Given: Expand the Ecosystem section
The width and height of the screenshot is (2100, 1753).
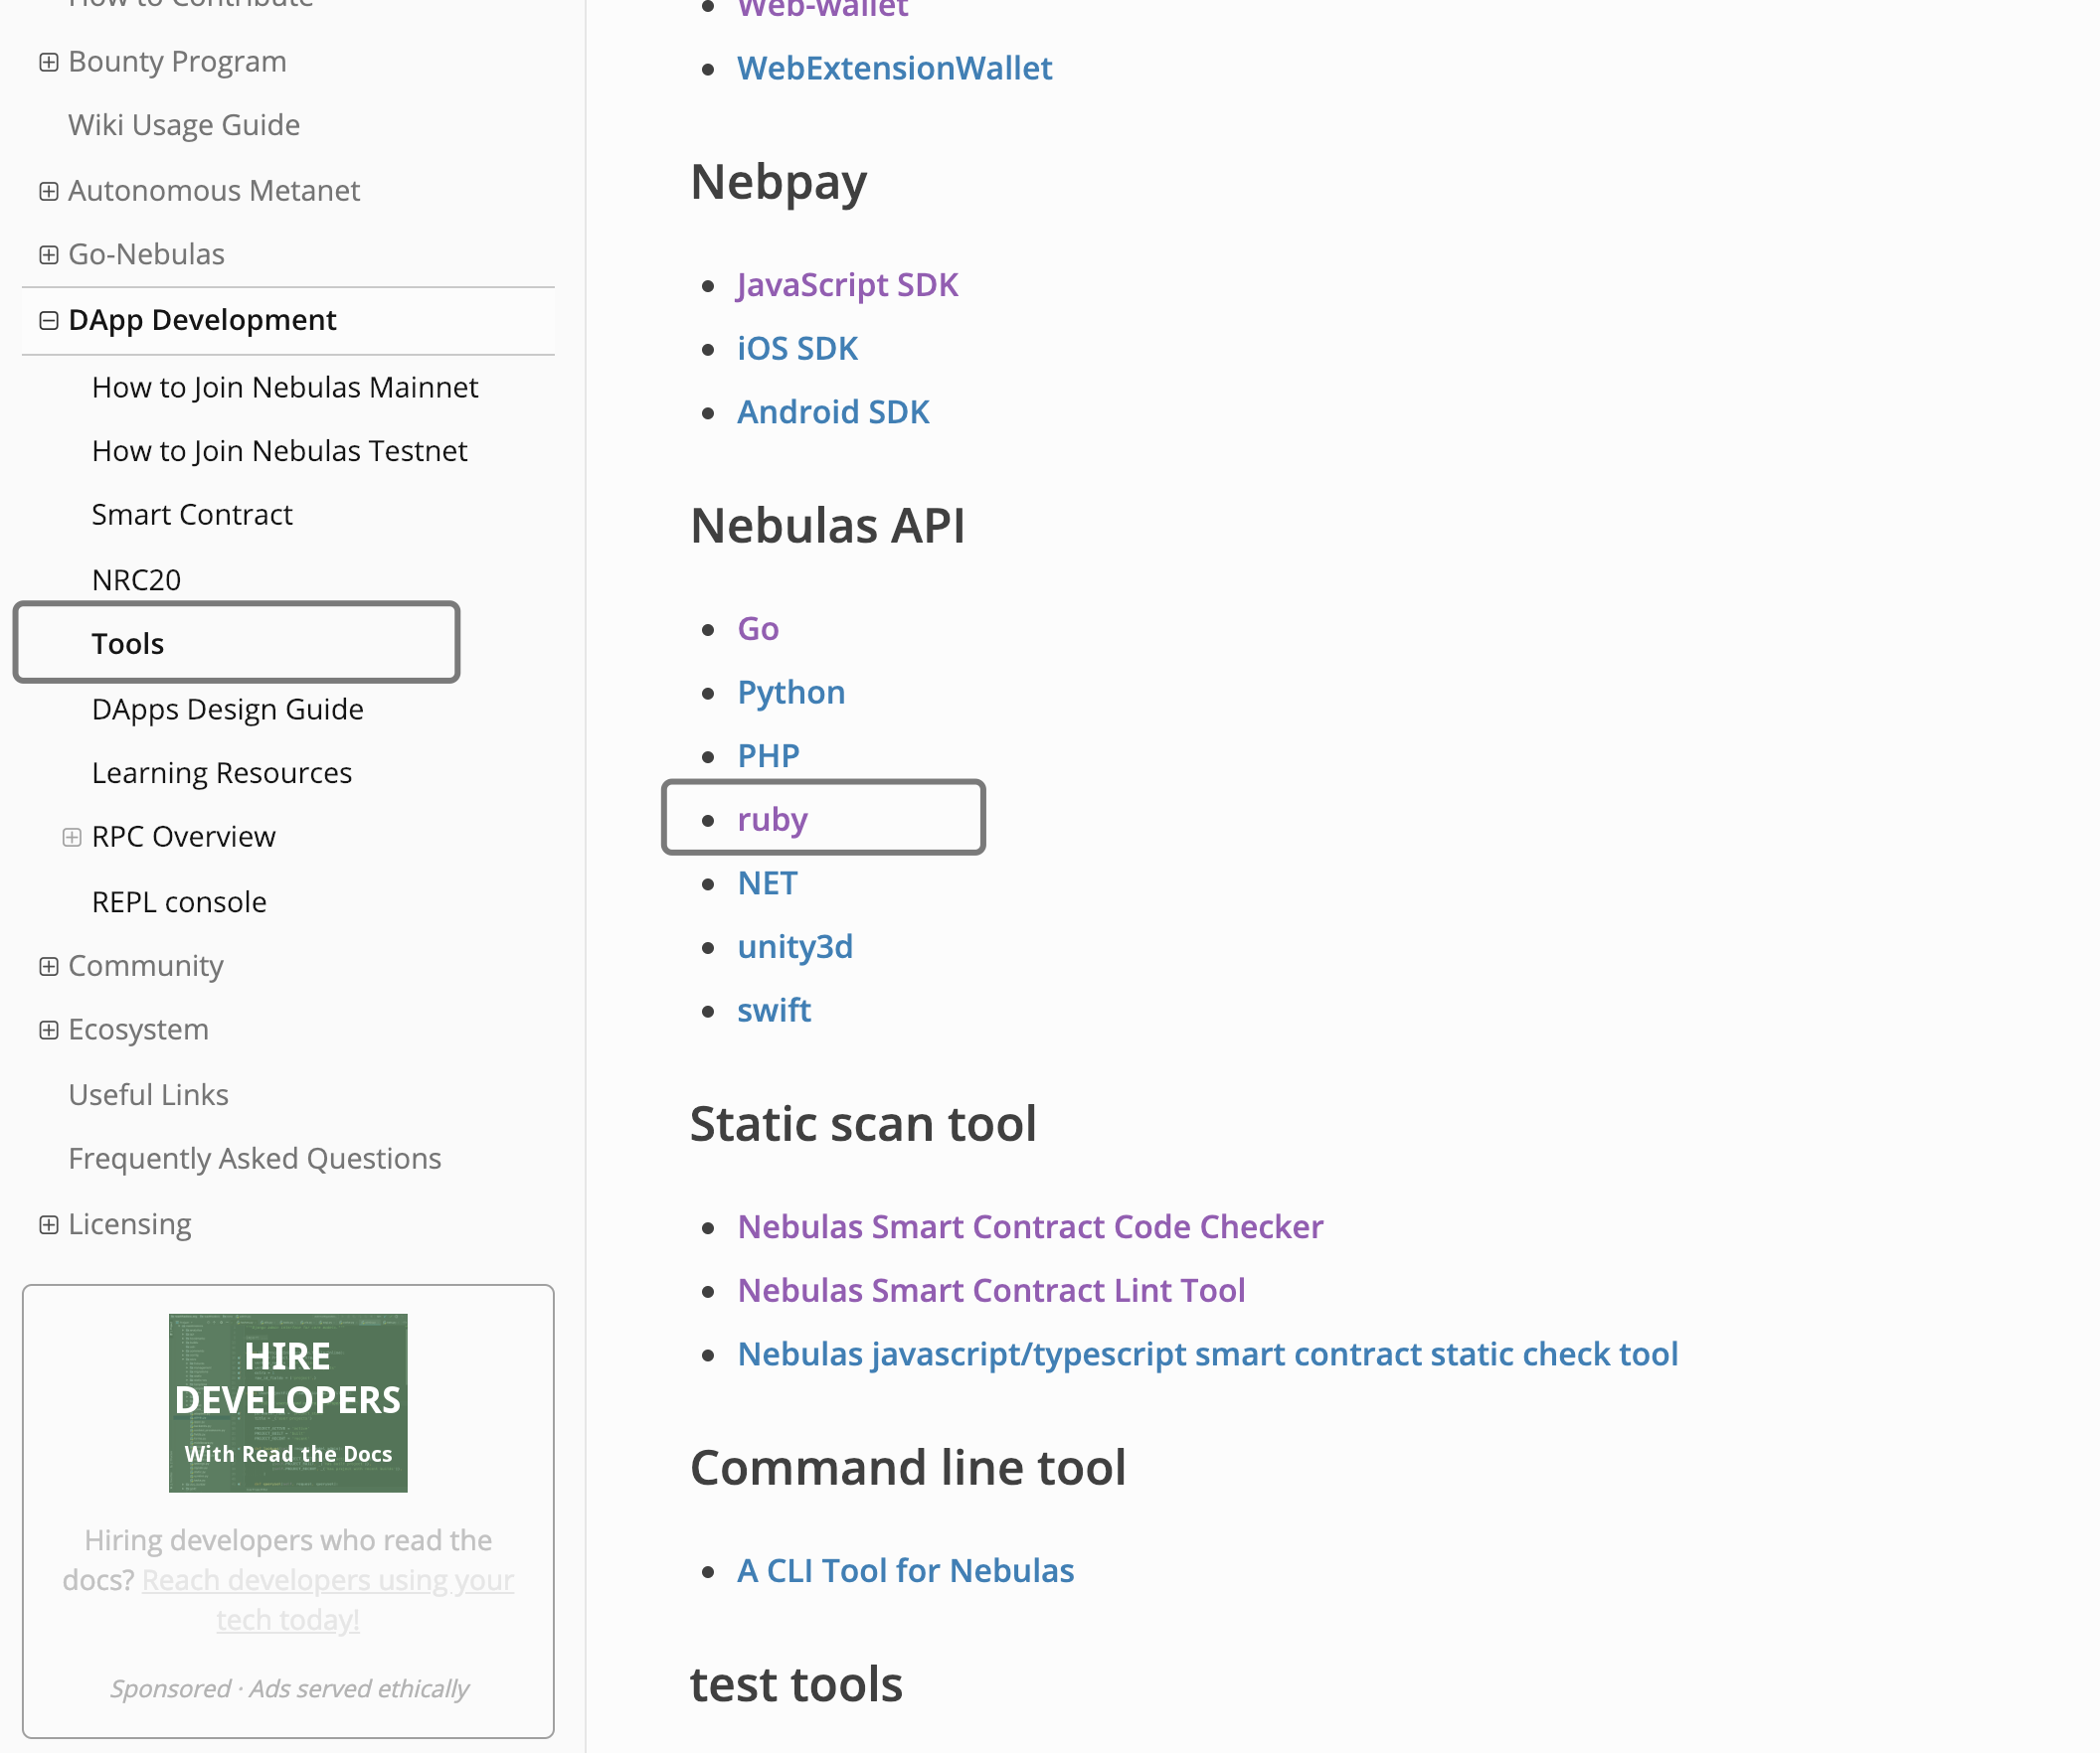Looking at the screenshot, I should pos(49,1030).
